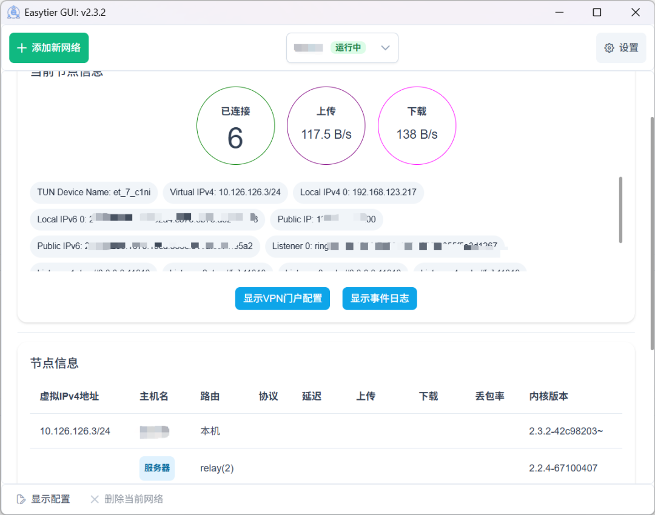
Task: Click 删除当前网络 at the bottom
Action: [127, 499]
